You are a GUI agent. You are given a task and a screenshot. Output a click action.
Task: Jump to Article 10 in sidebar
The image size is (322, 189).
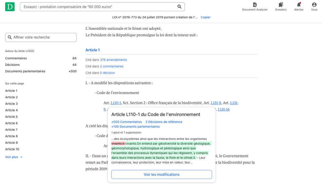(12, 149)
